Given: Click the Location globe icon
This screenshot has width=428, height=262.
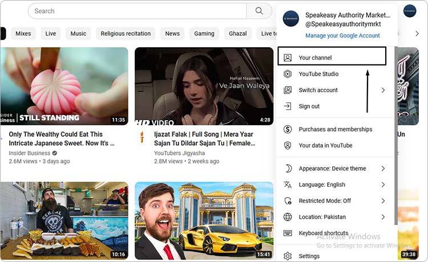Looking at the screenshot, I should click(288, 217).
